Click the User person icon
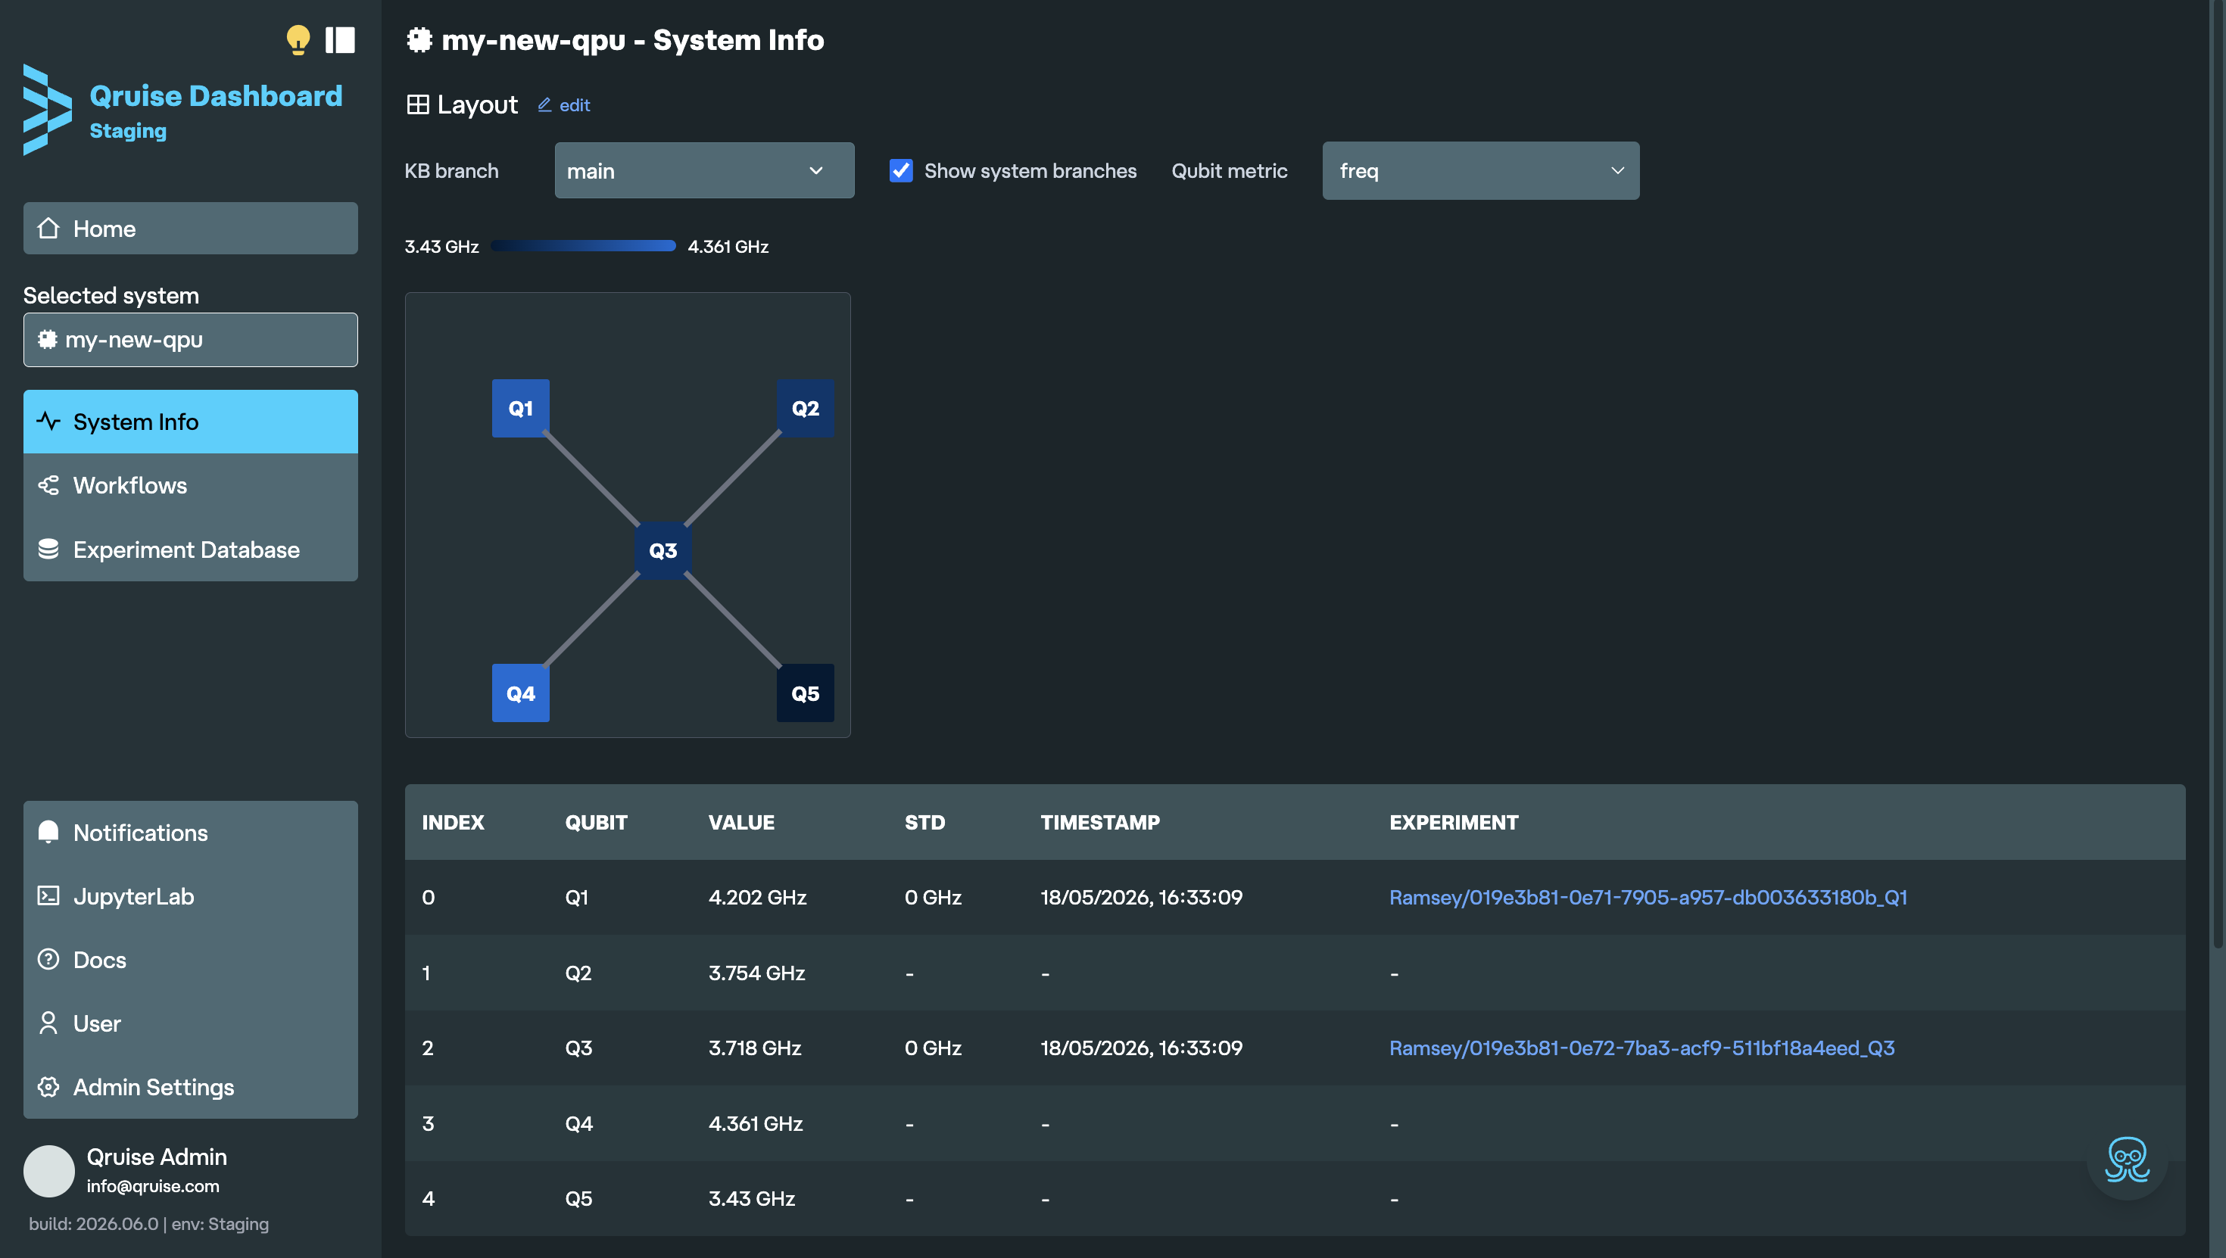Screen dimensions: 2226x1258 click(48, 1023)
